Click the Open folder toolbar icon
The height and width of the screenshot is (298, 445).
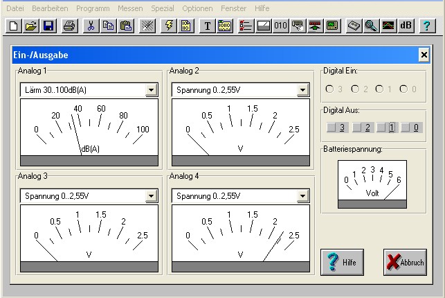(x=31, y=26)
